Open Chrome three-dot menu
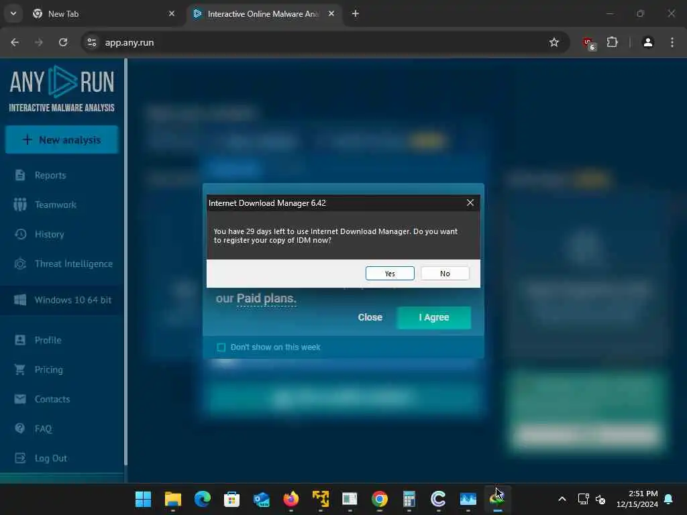Viewport: 687px width, 515px height. pyautogui.click(x=672, y=42)
